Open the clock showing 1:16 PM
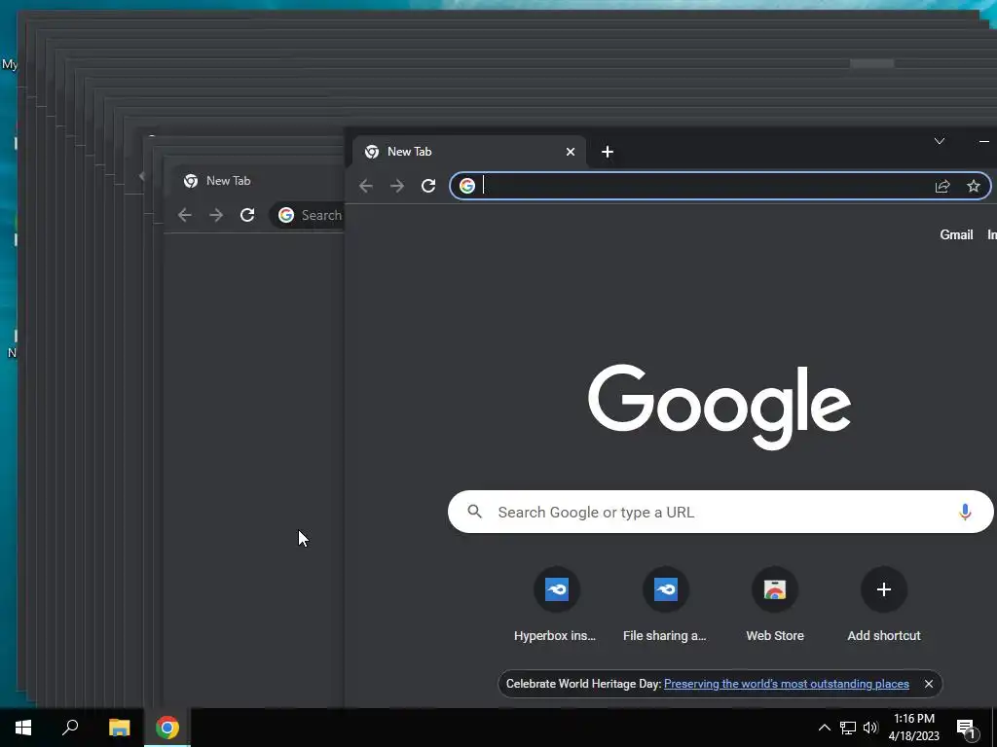This screenshot has width=997, height=747. point(913,728)
